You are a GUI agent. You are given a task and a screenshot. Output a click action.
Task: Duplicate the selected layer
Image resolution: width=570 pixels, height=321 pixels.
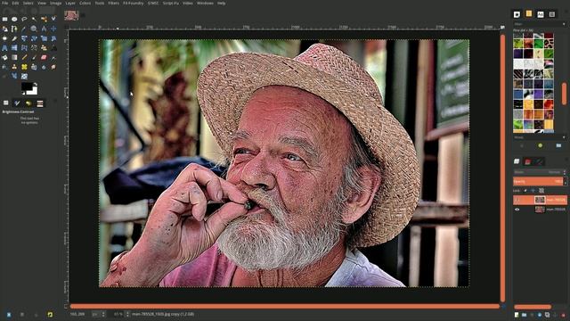point(547,315)
